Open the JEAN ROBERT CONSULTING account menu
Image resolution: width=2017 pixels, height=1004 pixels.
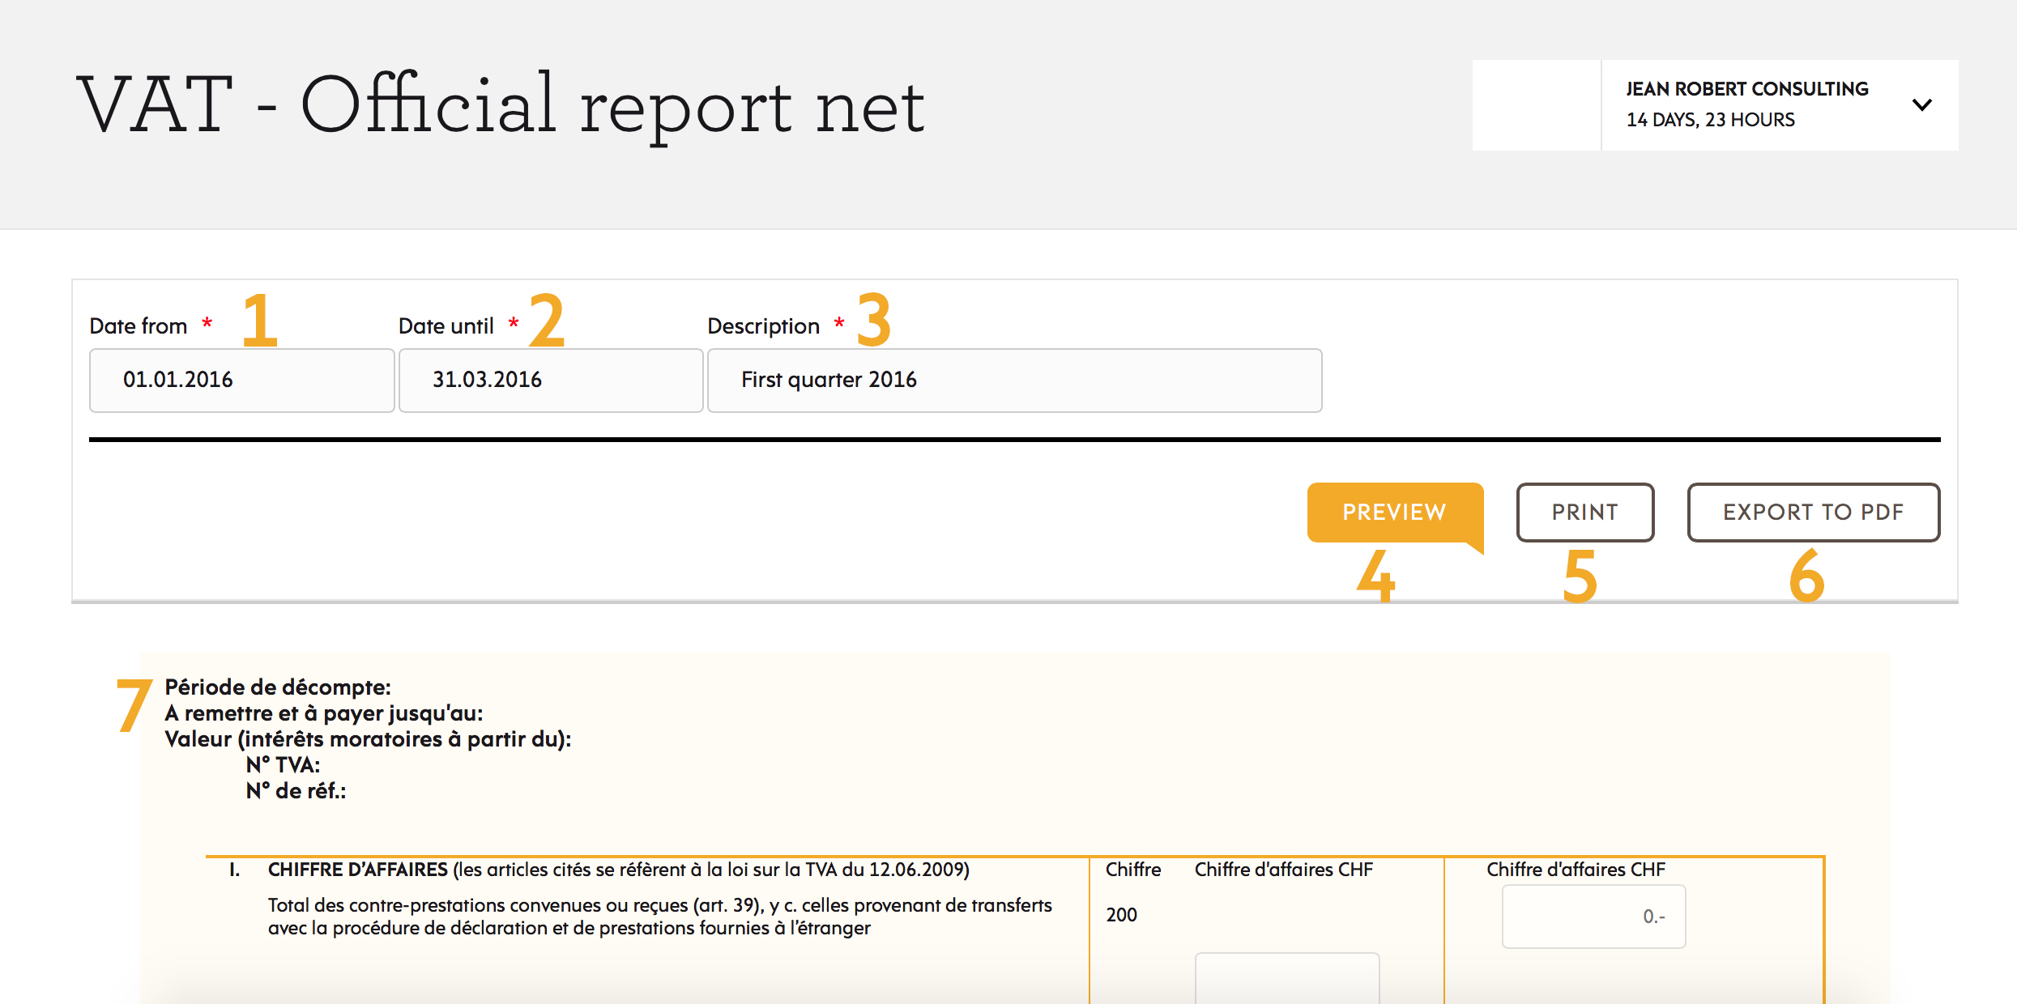pos(1746,89)
